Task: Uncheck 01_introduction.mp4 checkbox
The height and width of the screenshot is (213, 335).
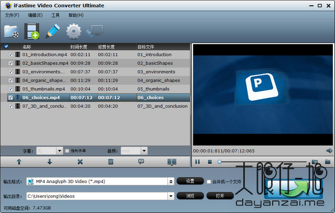Action: (10, 55)
